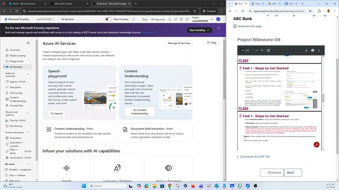339x190 pixels.
Task: Open the Content Understanding Preview card
Action: (79, 133)
